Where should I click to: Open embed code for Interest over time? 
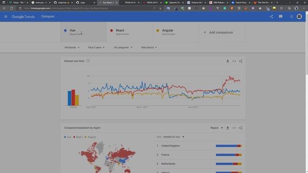(x=234, y=61)
